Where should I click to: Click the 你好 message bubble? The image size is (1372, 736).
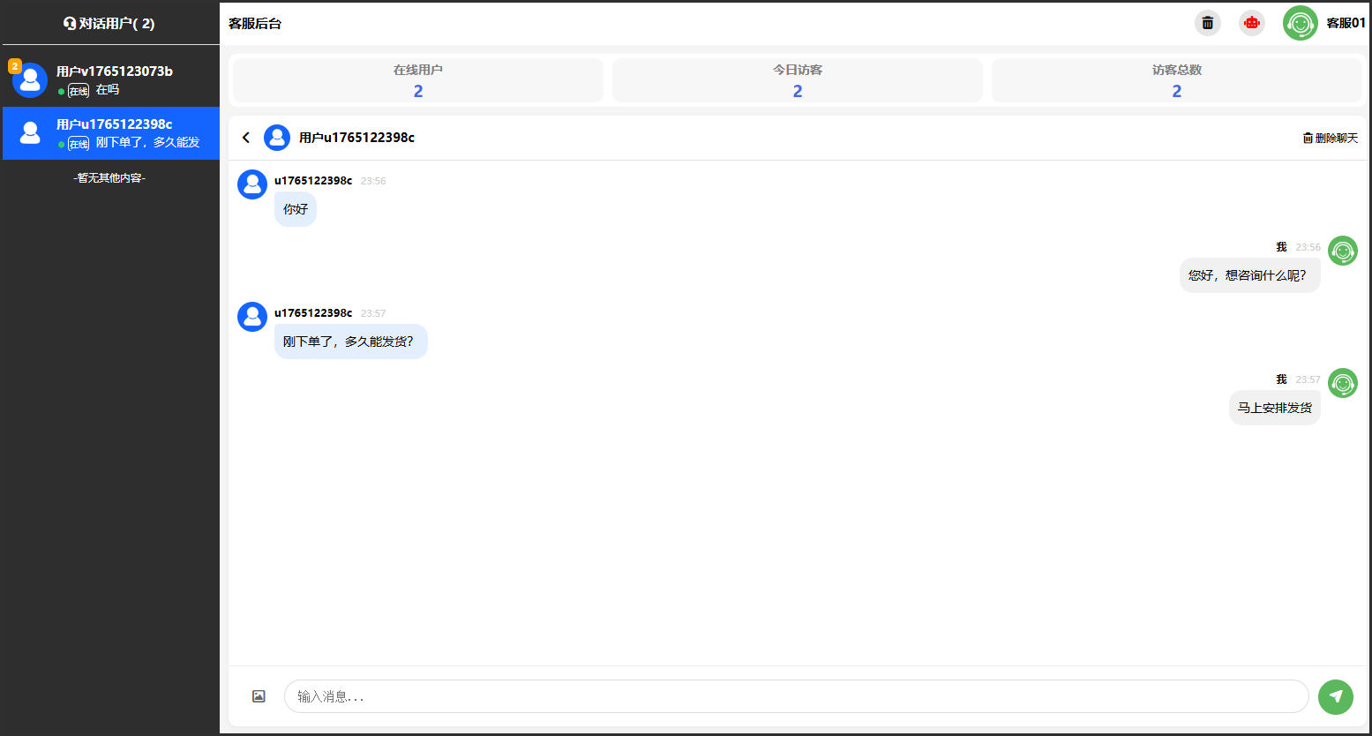[x=296, y=210]
